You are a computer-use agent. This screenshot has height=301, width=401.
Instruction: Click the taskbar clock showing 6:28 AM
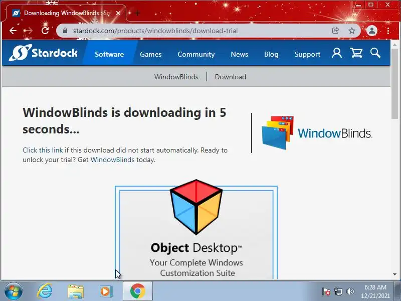[x=375, y=291]
